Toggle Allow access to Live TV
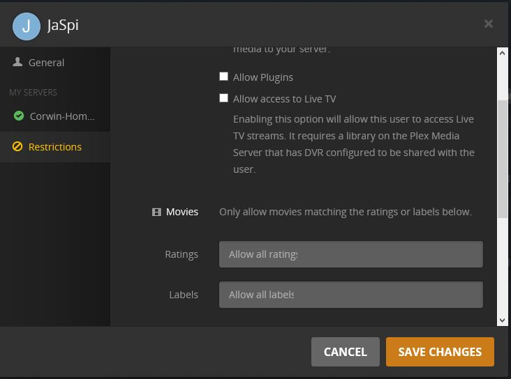Viewport: 511px width, 379px height. (x=224, y=98)
